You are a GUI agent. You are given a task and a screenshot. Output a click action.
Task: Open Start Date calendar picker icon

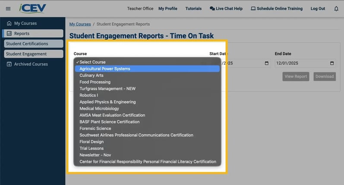click(267, 63)
